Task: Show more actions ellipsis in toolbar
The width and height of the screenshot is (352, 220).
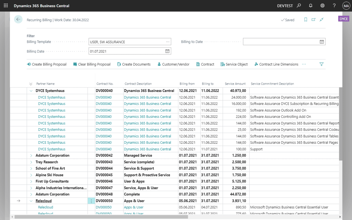Action: (x=304, y=64)
